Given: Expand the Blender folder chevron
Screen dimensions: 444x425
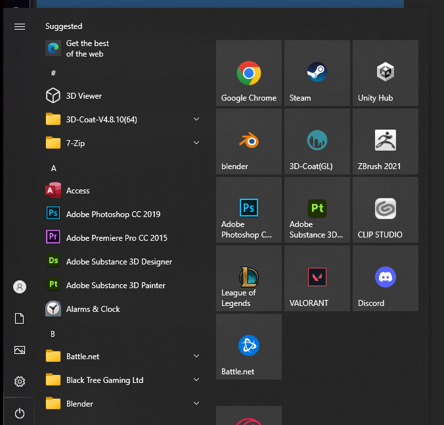Looking at the screenshot, I should tap(196, 403).
